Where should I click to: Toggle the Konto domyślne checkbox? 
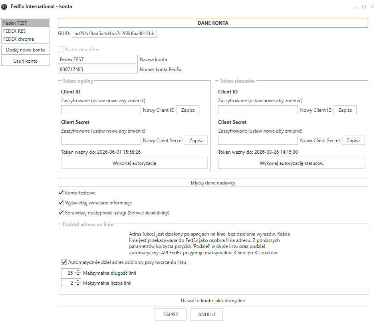tap(61, 49)
